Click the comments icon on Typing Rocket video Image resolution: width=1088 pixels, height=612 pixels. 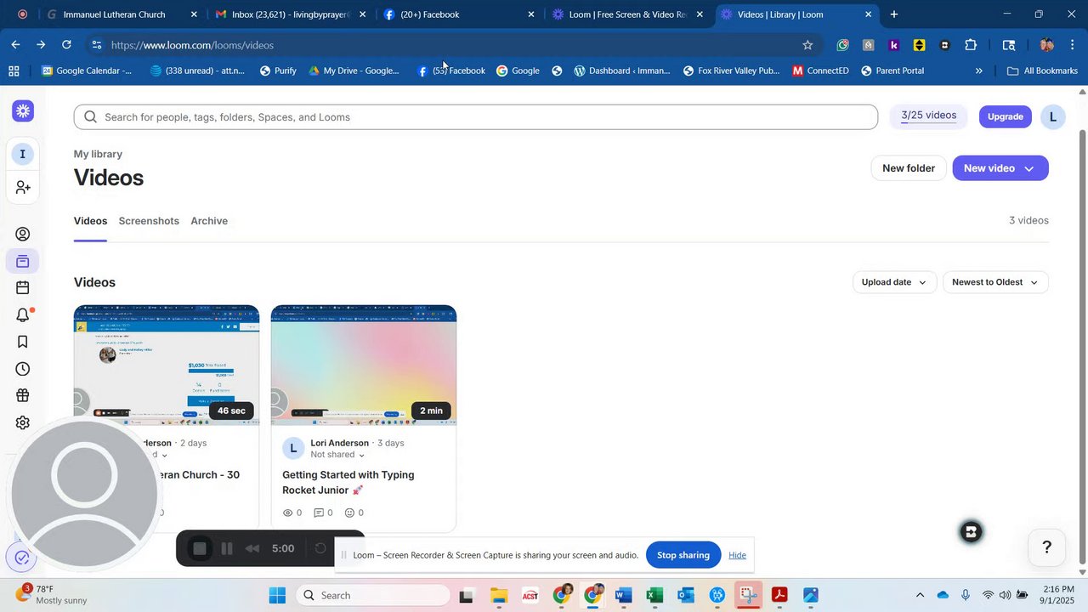[319, 513]
